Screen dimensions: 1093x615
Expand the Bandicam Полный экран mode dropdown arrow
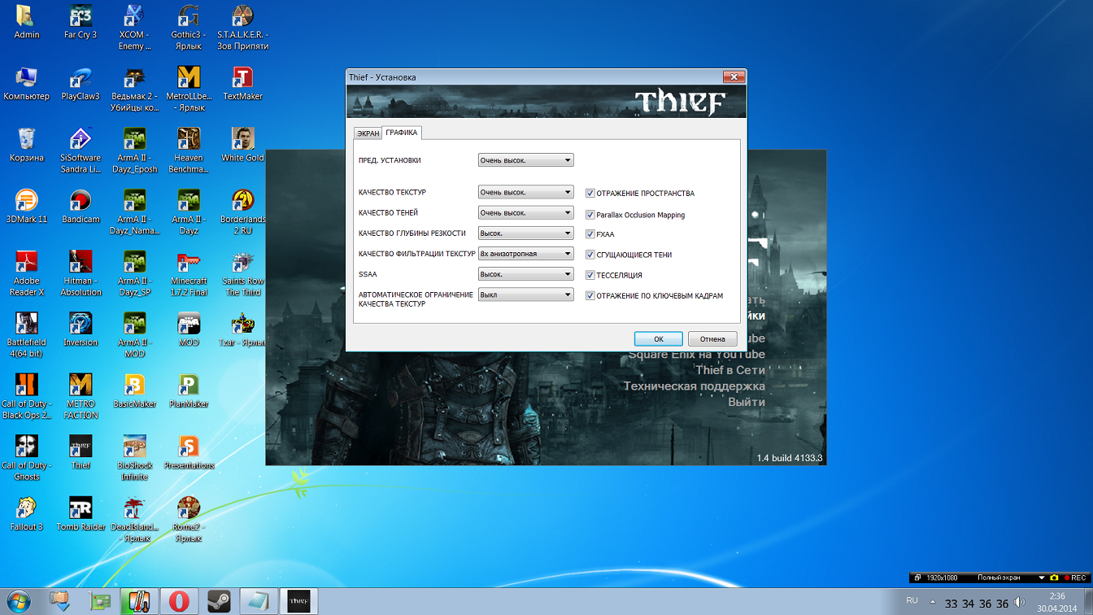pos(1041,578)
